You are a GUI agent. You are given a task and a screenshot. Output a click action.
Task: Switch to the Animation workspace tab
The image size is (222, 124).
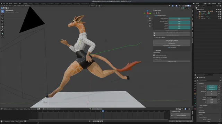coord(63,4)
